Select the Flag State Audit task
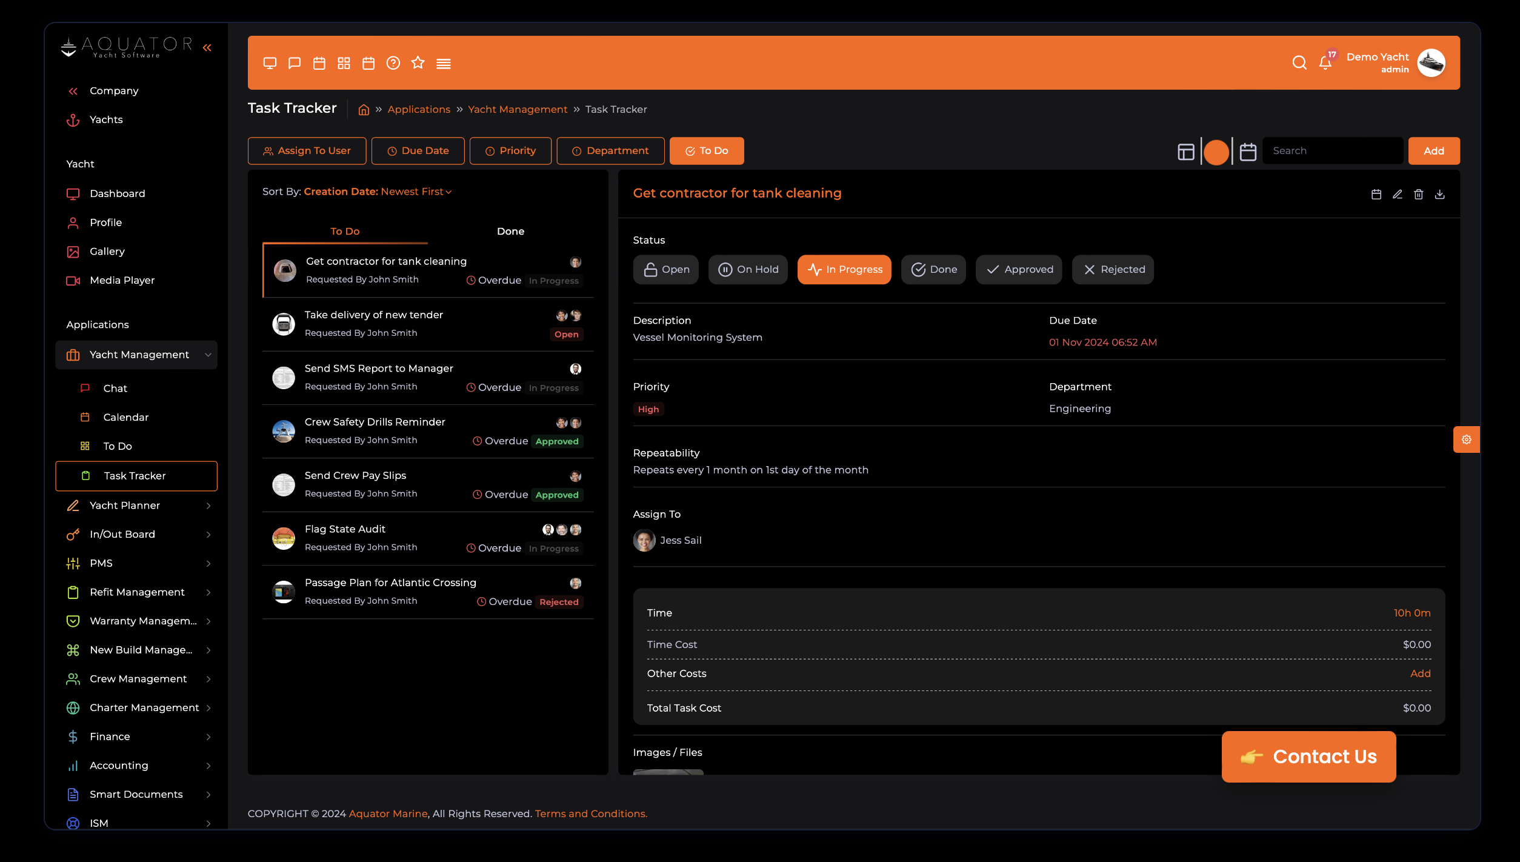Screen dimensions: 1520x862 pyautogui.click(x=428, y=538)
